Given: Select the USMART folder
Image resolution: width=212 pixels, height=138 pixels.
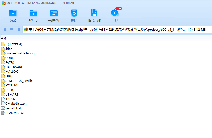Looking at the screenshot, I should (10, 95).
